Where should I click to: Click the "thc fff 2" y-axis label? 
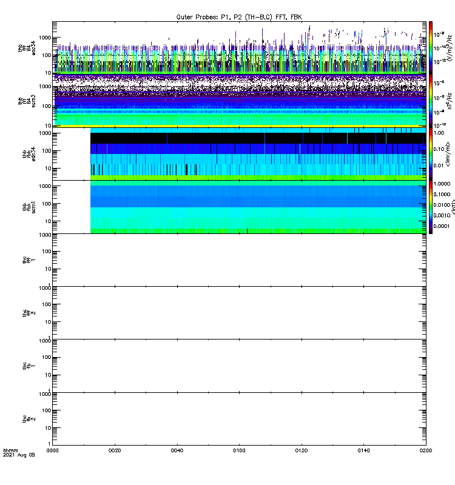click(29, 313)
